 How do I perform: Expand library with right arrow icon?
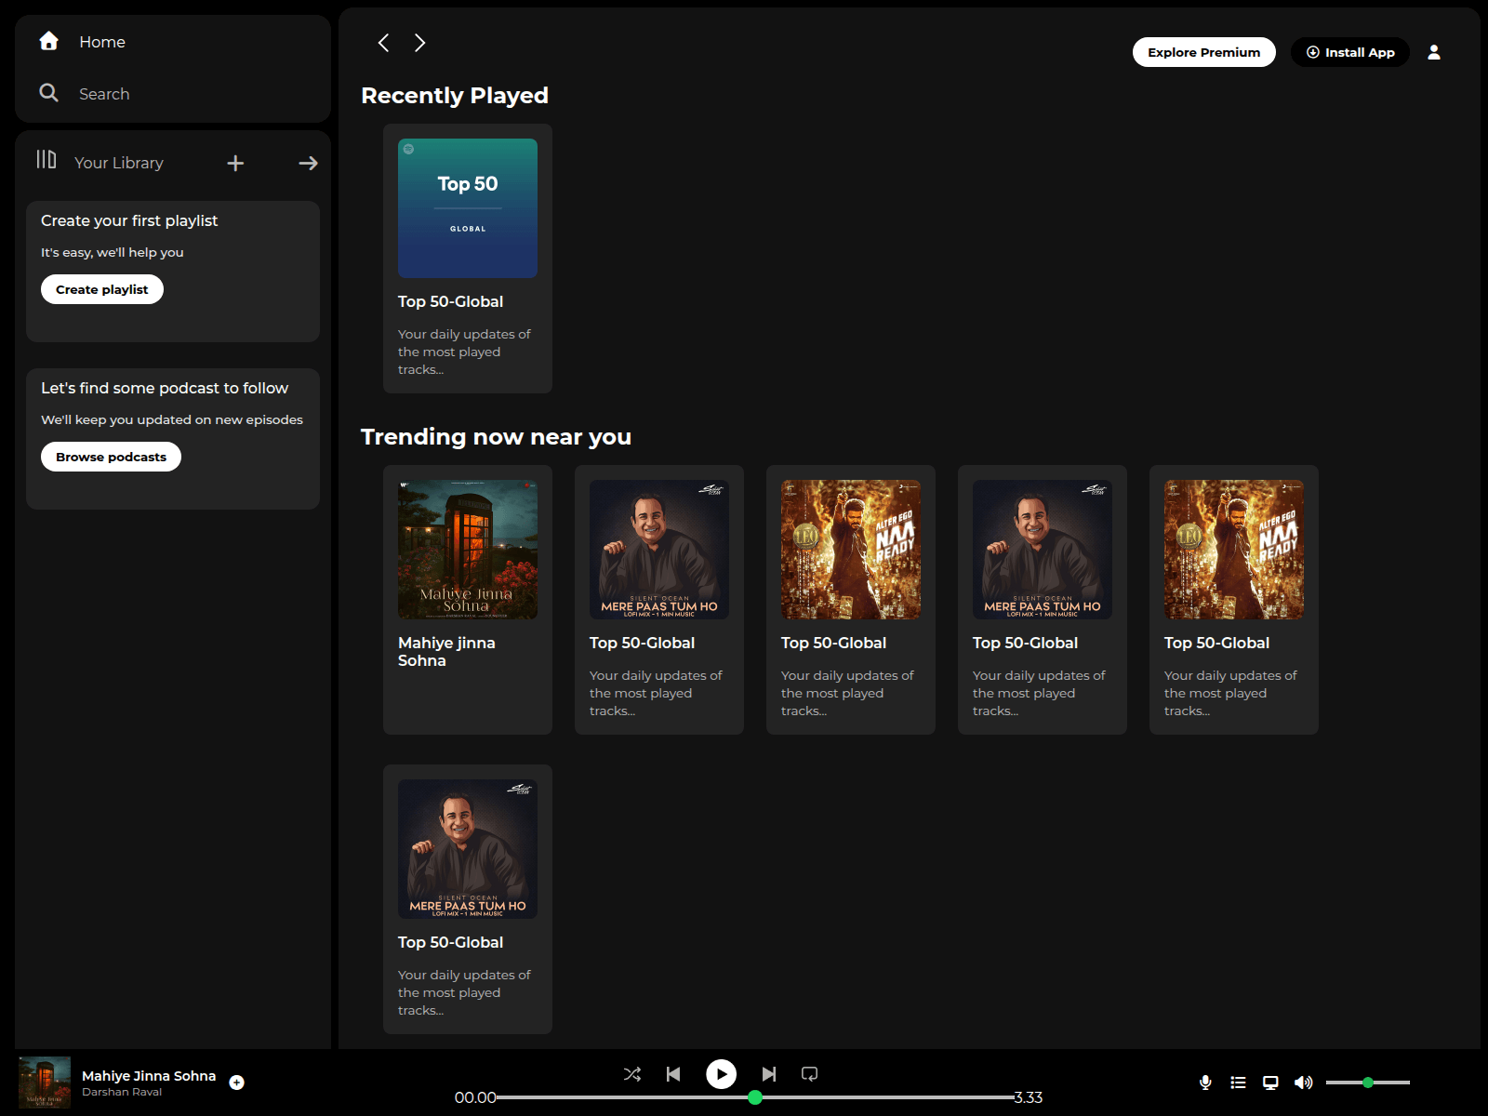click(x=308, y=164)
